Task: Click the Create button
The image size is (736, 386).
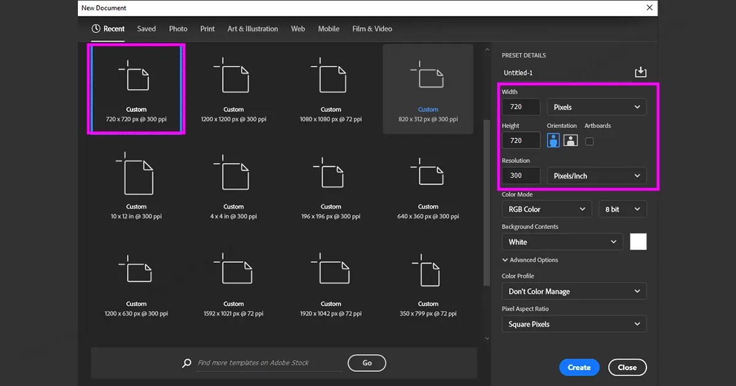Action: click(579, 367)
